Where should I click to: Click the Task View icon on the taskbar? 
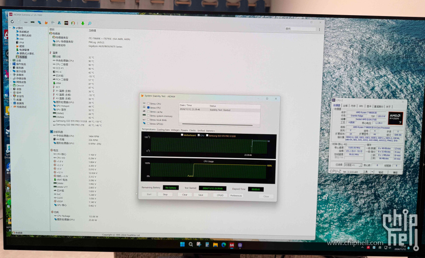pyautogui.click(x=199, y=245)
